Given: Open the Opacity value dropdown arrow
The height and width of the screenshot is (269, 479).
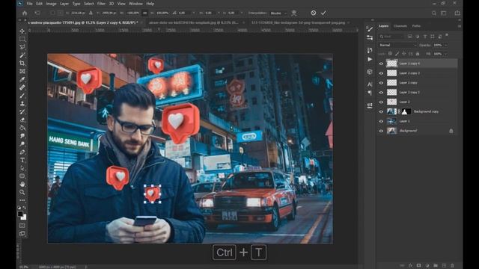Looking at the screenshot, I should tap(446, 45).
